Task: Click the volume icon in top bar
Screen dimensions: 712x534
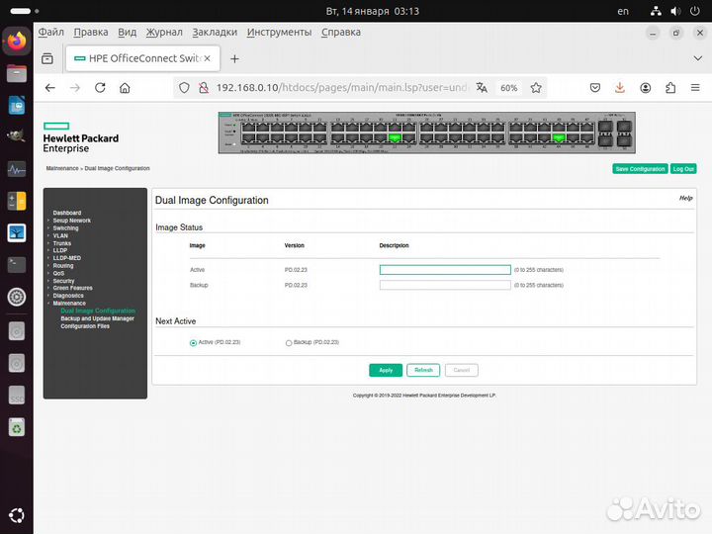Action: (675, 11)
